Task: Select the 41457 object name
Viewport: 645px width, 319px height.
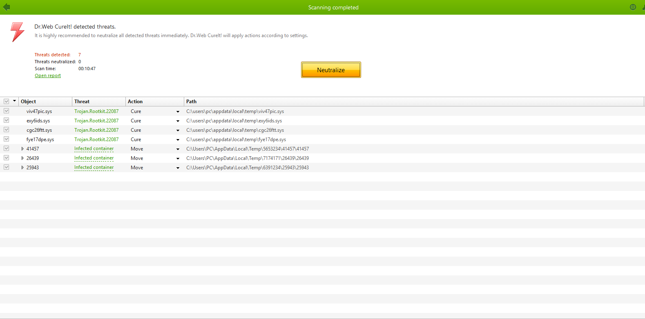Action: pyautogui.click(x=33, y=149)
